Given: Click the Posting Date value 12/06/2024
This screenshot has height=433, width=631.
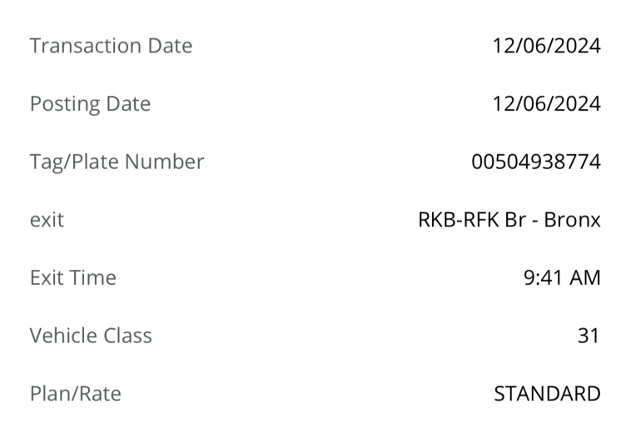Looking at the screenshot, I should [x=547, y=103].
